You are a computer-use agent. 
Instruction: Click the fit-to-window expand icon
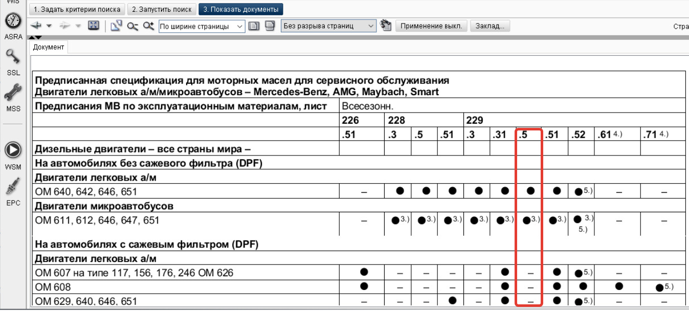(x=93, y=25)
